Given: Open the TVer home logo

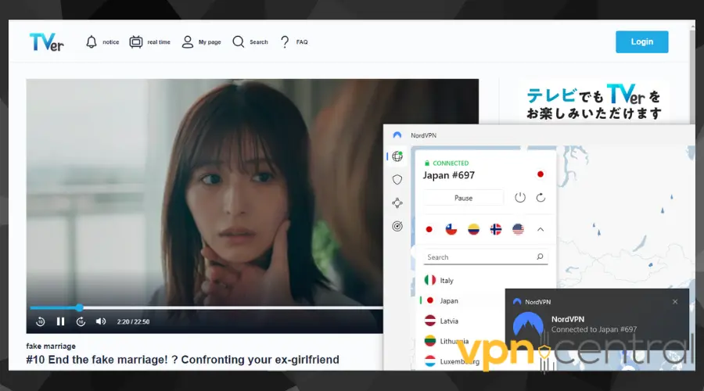Looking at the screenshot, I should click(47, 42).
